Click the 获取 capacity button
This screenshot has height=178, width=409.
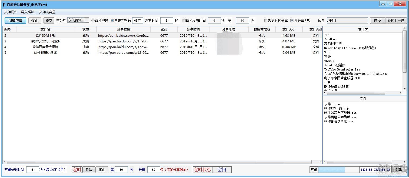[x=399, y=170]
